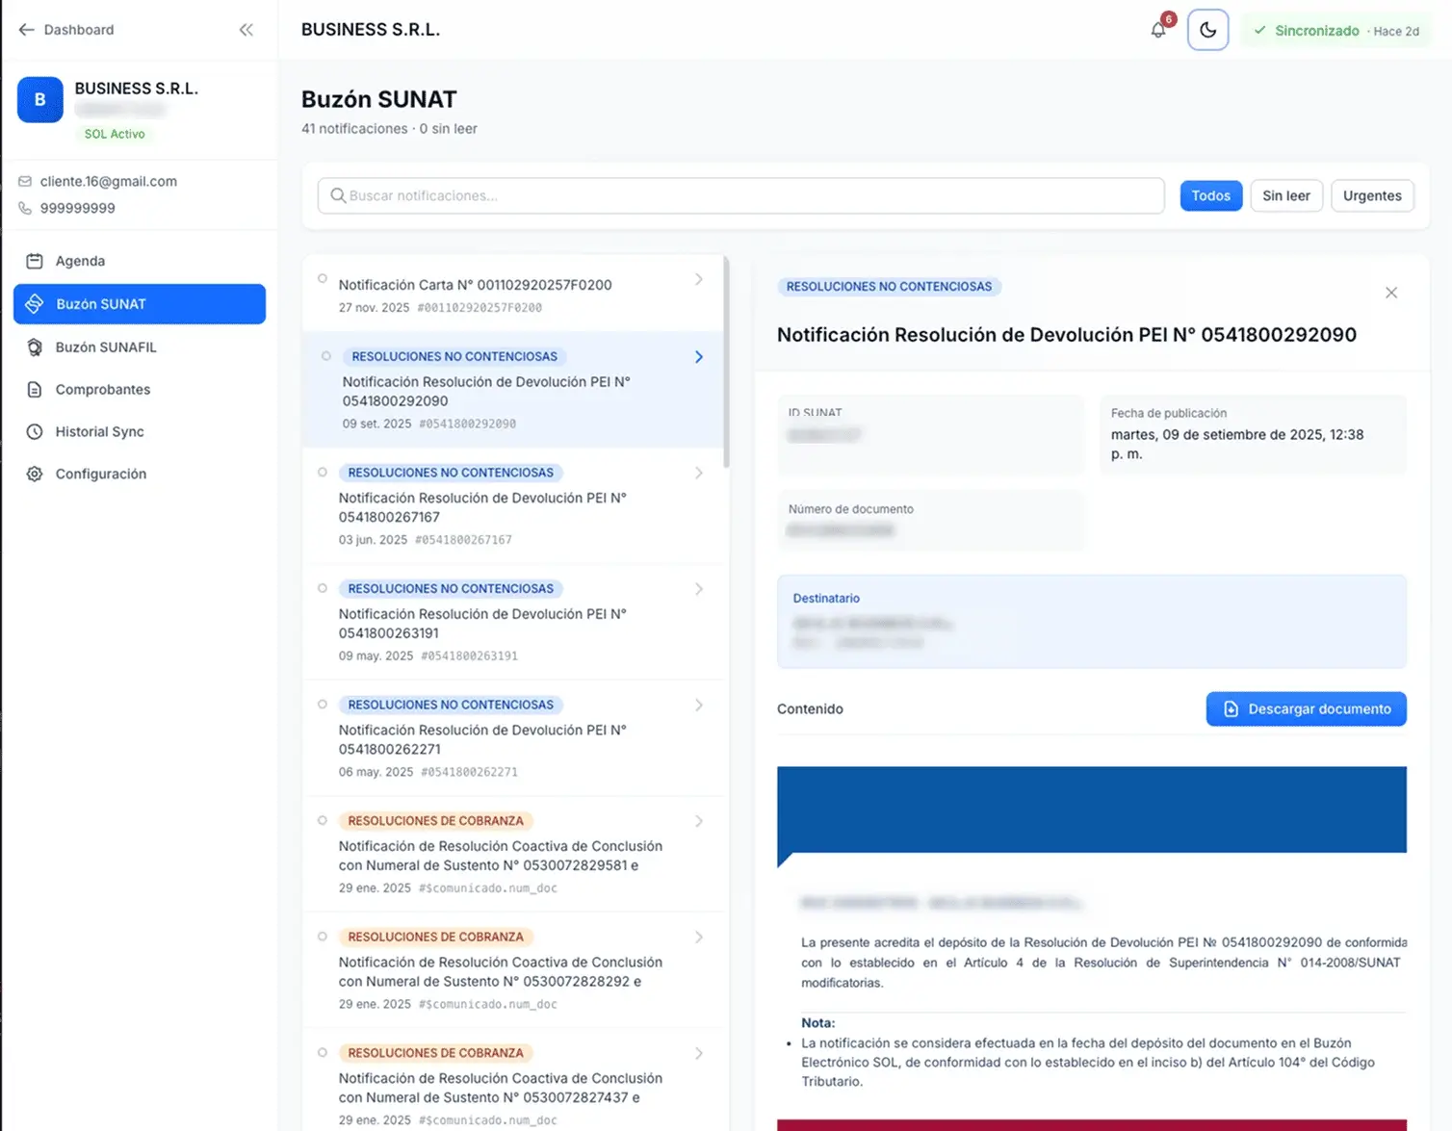Open Configuración gear icon
The image size is (1452, 1131).
pyautogui.click(x=35, y=475)
